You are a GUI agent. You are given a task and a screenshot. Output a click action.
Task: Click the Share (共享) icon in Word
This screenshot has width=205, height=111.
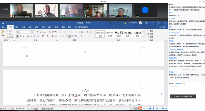(x=162, y=27)
